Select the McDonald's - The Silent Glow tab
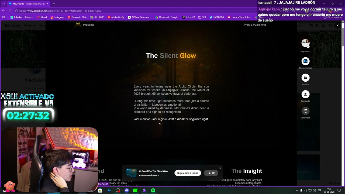345x194 pixels. 28,4
